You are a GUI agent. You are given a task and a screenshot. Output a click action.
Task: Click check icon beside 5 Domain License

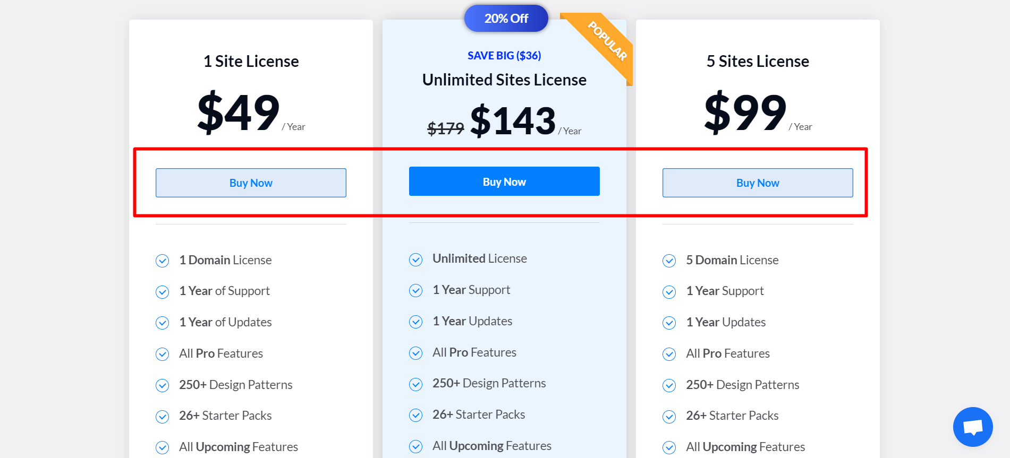click(x=669, y=261)
